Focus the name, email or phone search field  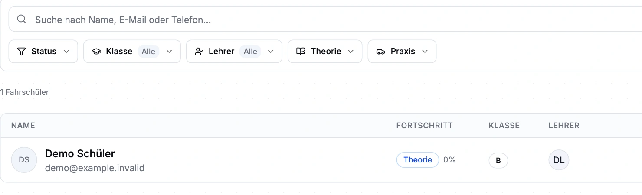325,19
